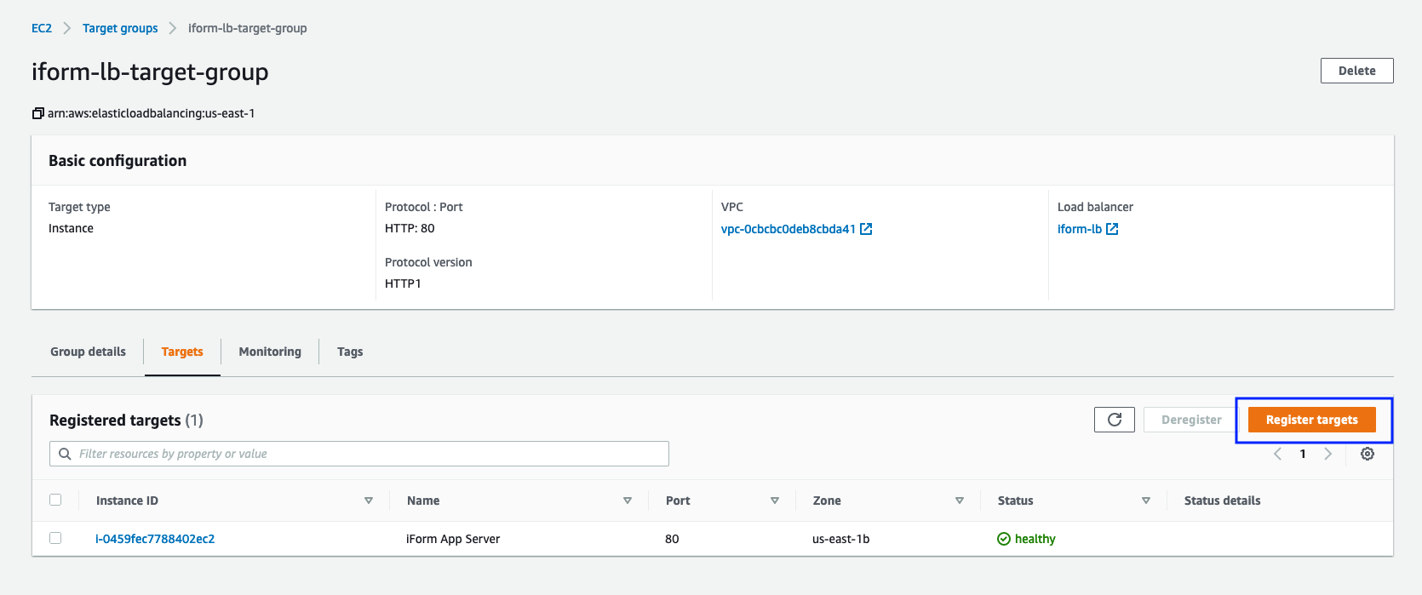
Task: Click the search magnifier icon in filter box
Action: (65, 454)
